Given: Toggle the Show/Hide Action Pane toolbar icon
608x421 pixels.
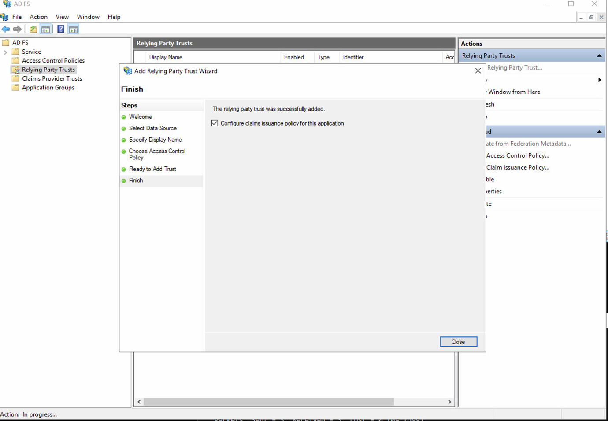Looking at the screenshot, I should pos(73,29).
